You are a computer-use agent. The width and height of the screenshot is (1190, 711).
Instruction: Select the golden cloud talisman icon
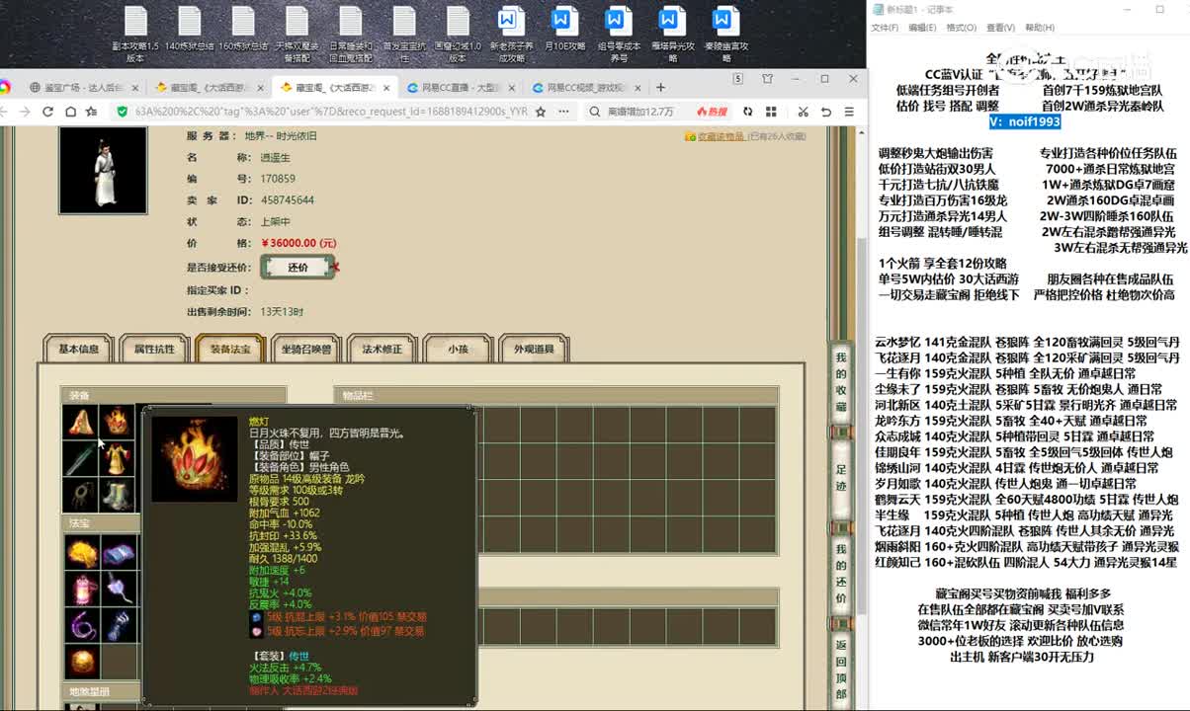(81, 553)
